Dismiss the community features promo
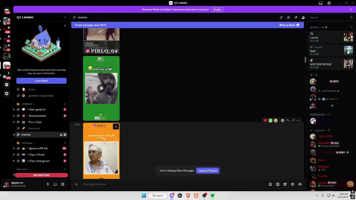This screenshot has height=200, width=356. [x=65, y=26]
